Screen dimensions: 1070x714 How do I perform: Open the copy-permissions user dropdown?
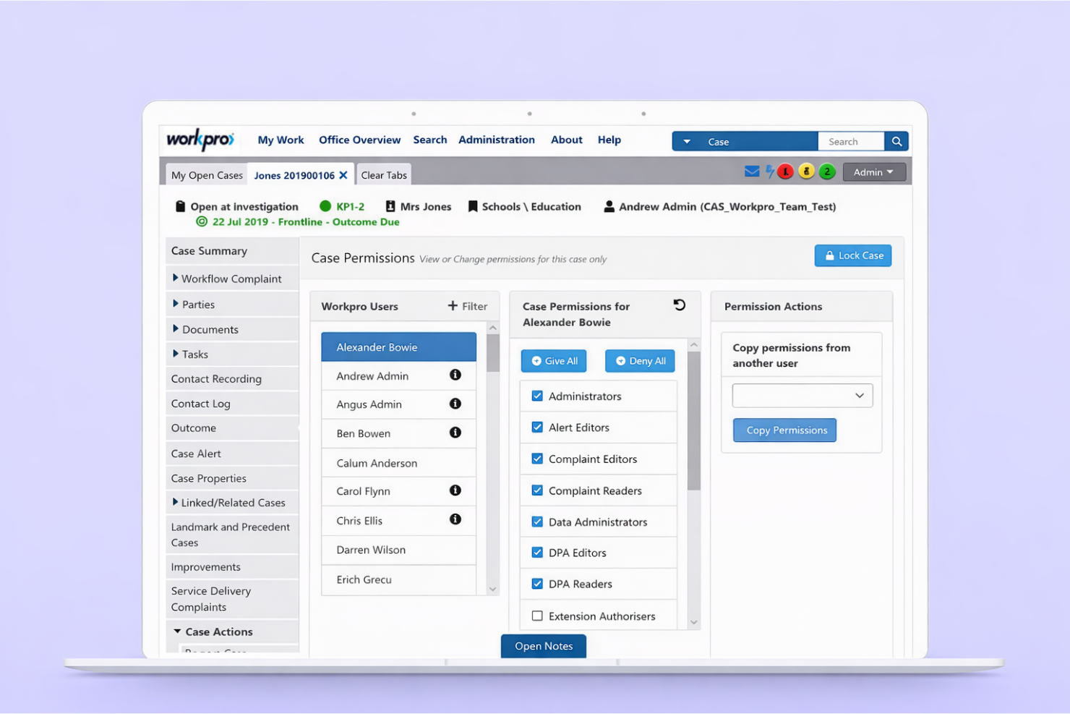coord(802,395)
